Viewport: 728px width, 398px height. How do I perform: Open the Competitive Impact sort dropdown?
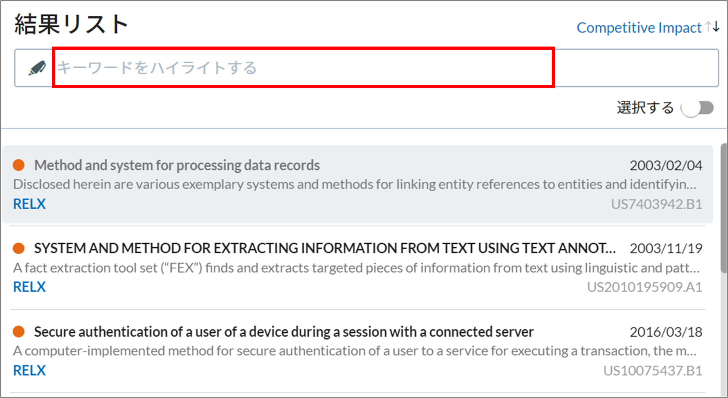point(639,28)
